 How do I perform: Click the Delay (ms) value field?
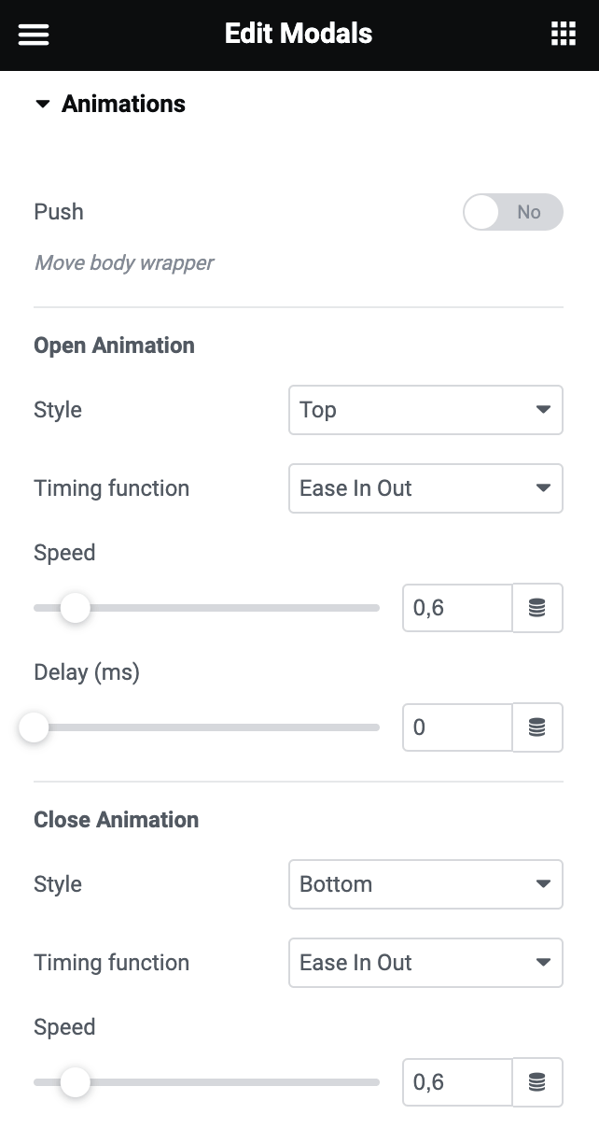[x=457, y=727]
